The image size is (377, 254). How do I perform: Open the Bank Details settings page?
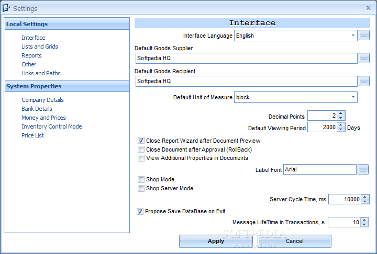37,109
